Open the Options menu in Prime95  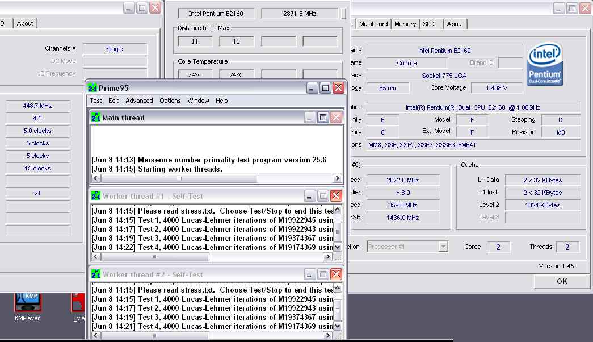(170, 101)
